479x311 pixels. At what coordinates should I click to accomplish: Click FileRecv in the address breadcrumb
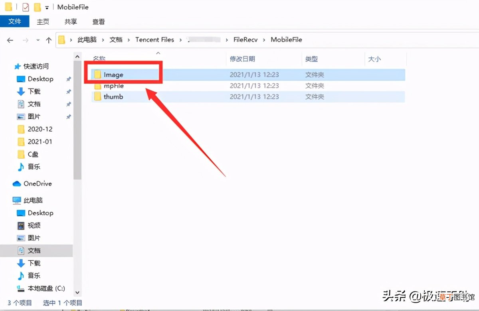245,39
